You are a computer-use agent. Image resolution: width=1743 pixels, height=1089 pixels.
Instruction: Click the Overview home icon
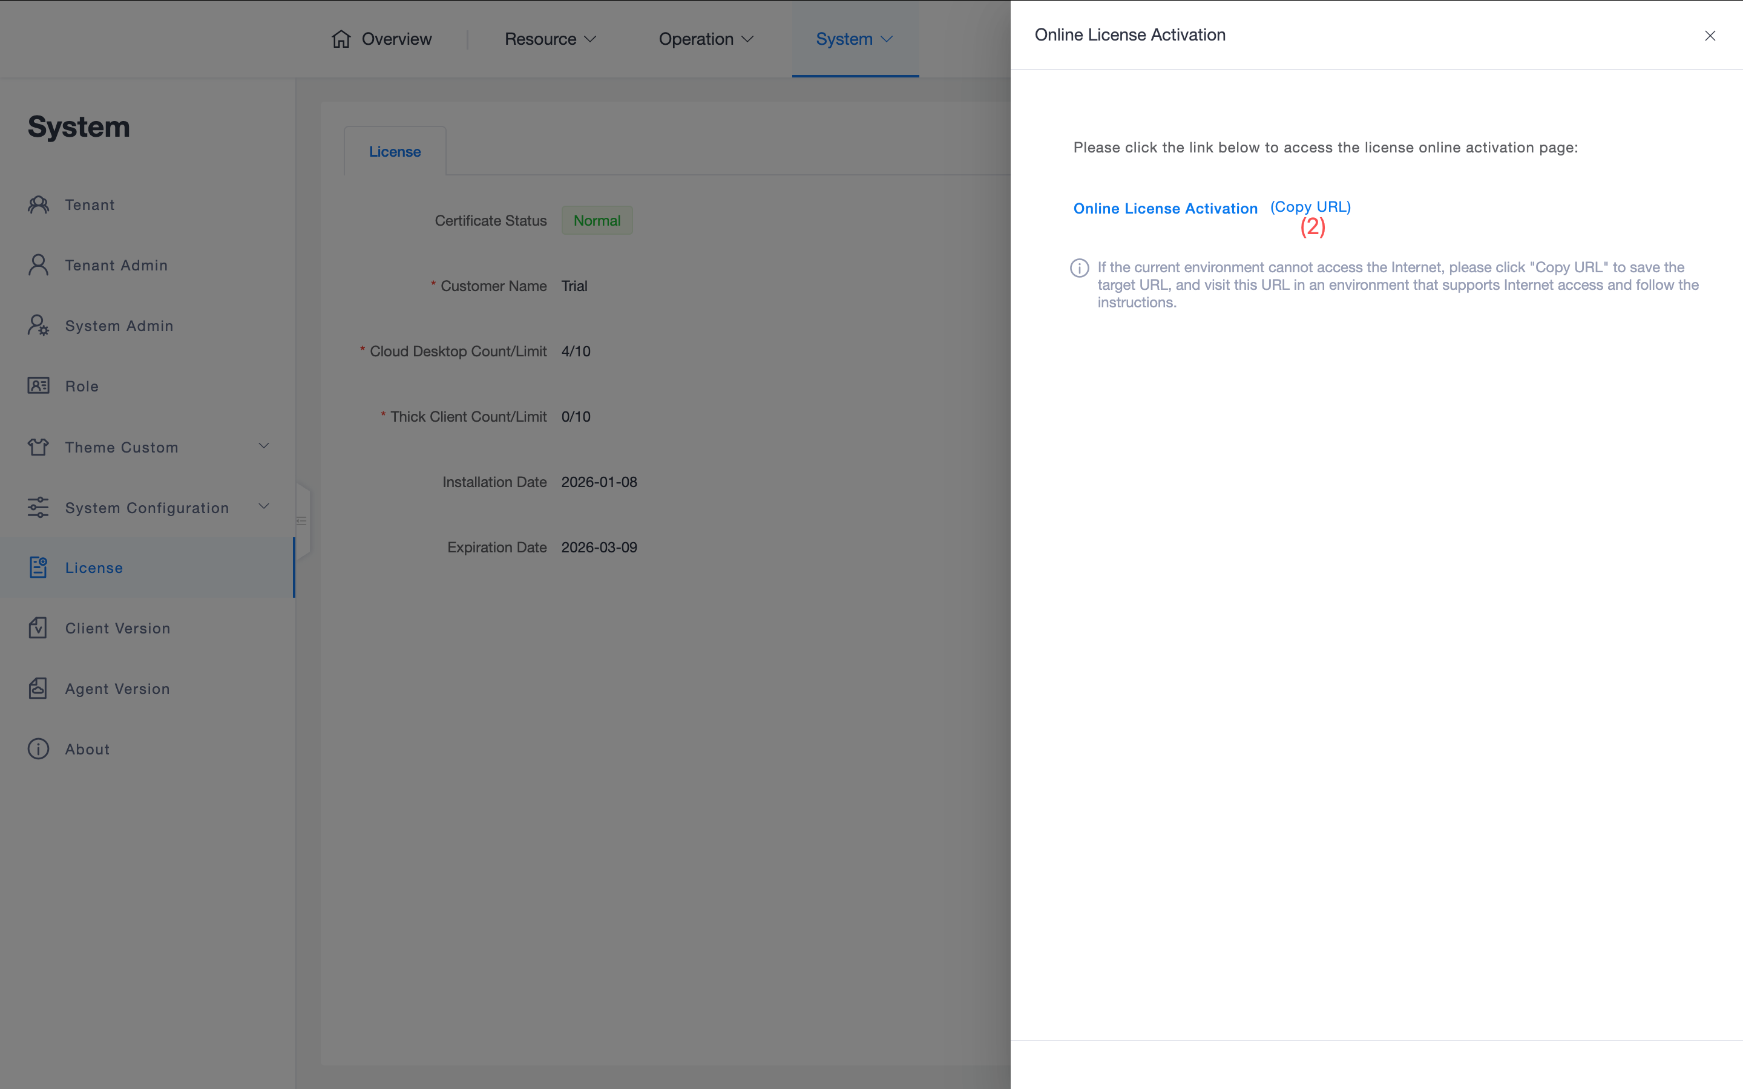[x=341, y=39]
